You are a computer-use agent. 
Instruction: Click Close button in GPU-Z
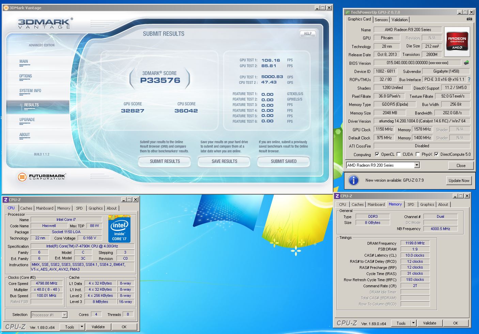(461, 166)
